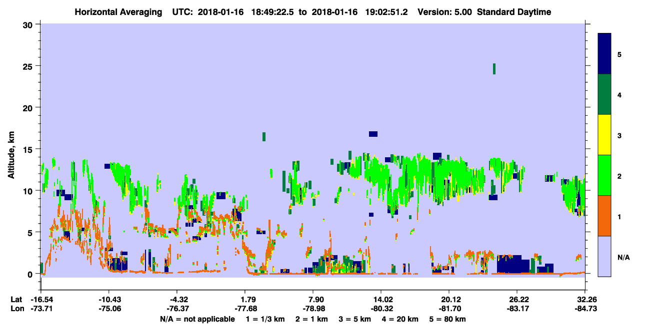Click the end time '19:02:51.2'
Screen dimensions: 650x333
click(x=387, y=12)
